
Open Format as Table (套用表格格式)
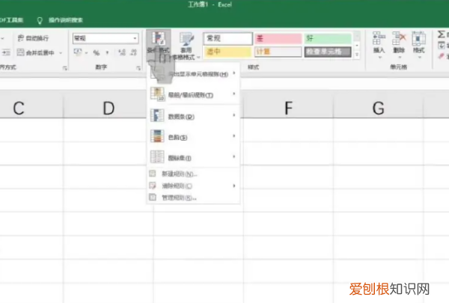[186, 46]
